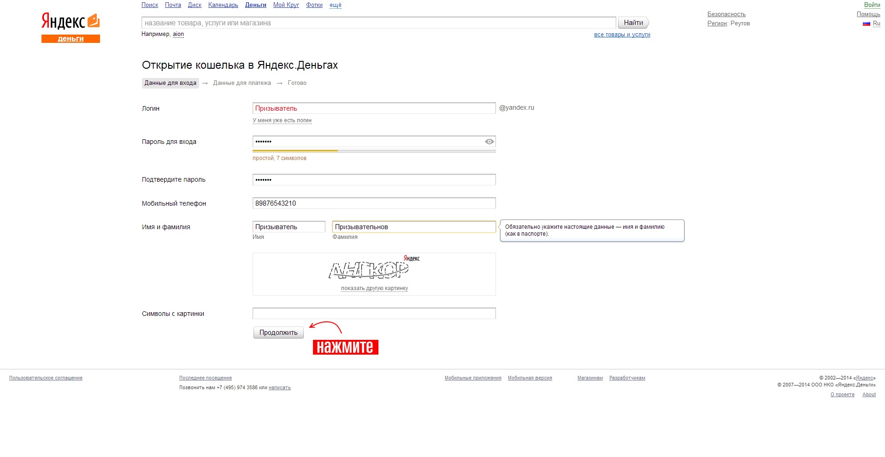Click the Найти search button
Viewport: 885px width, 457px height.
point(633,23)
